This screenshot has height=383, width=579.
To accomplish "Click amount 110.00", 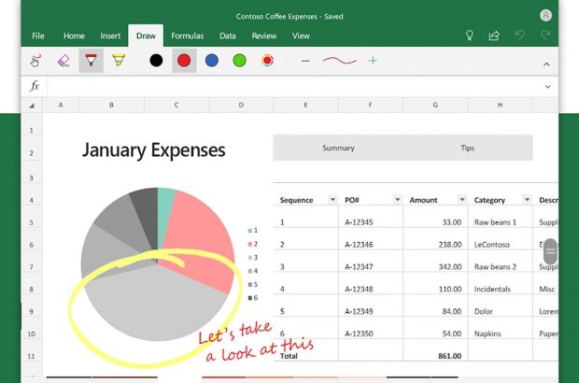I will tap(450, 290).
